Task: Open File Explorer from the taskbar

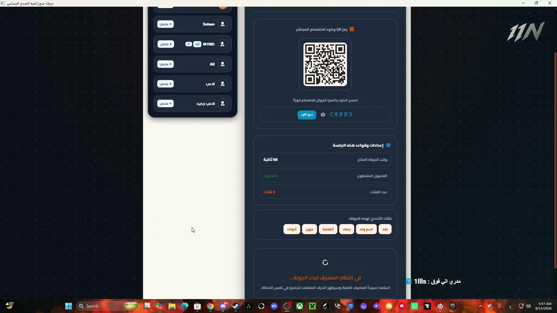Action: point(172,306)
